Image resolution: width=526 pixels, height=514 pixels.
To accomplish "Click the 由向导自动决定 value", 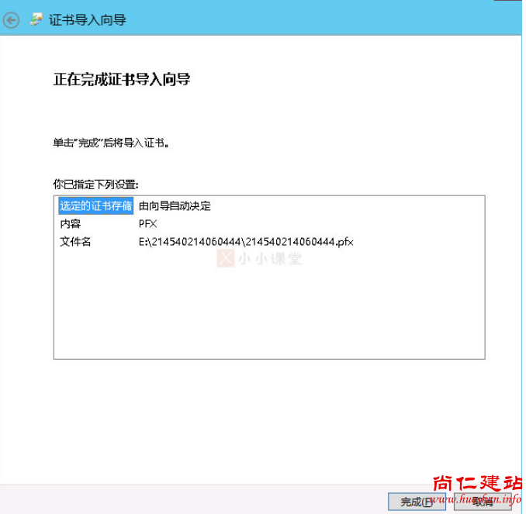I will tap(175, 206).
